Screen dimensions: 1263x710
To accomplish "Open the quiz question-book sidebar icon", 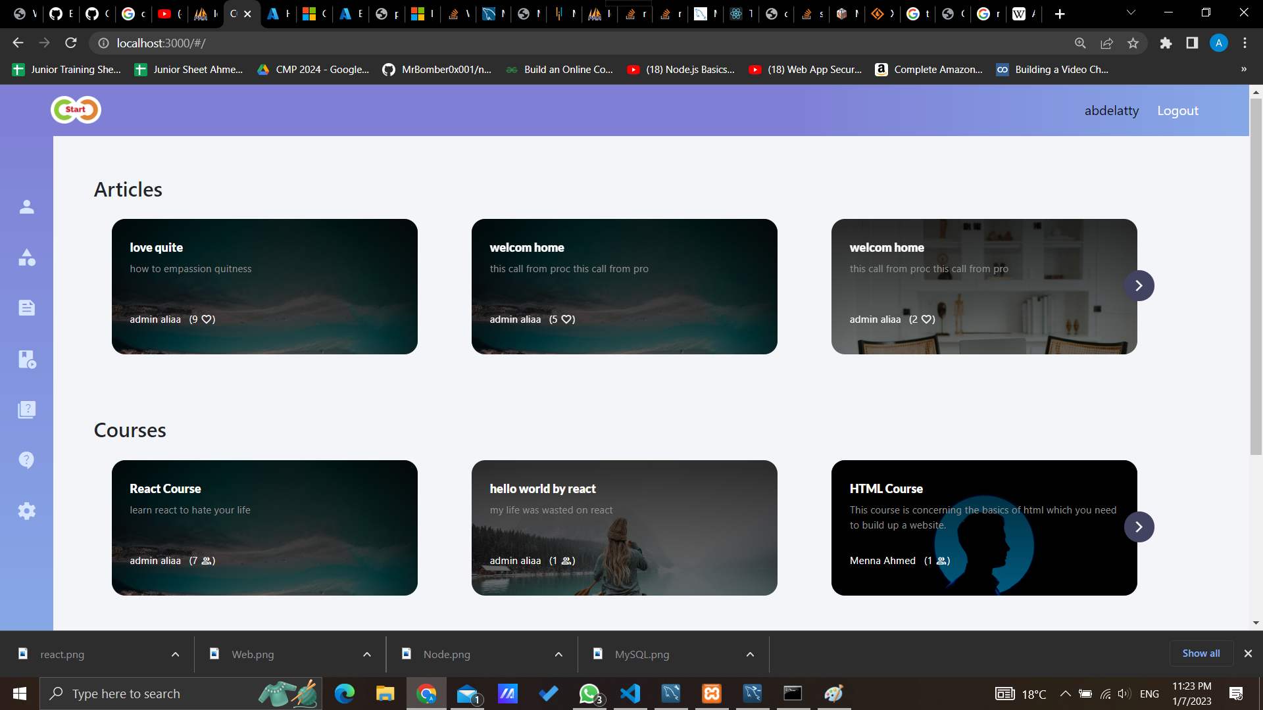I will click(26, 410).
